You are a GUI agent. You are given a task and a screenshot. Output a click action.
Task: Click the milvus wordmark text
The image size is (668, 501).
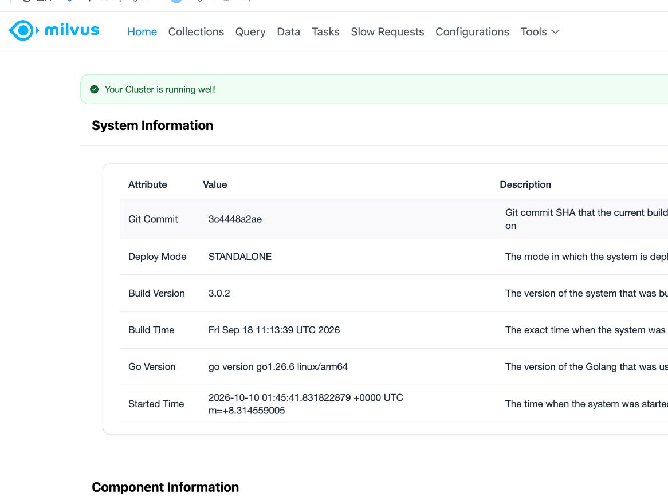(72, 30)
